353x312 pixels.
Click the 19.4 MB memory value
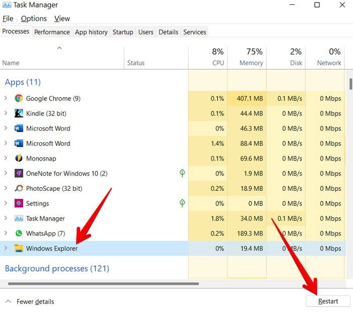point(252,248)
